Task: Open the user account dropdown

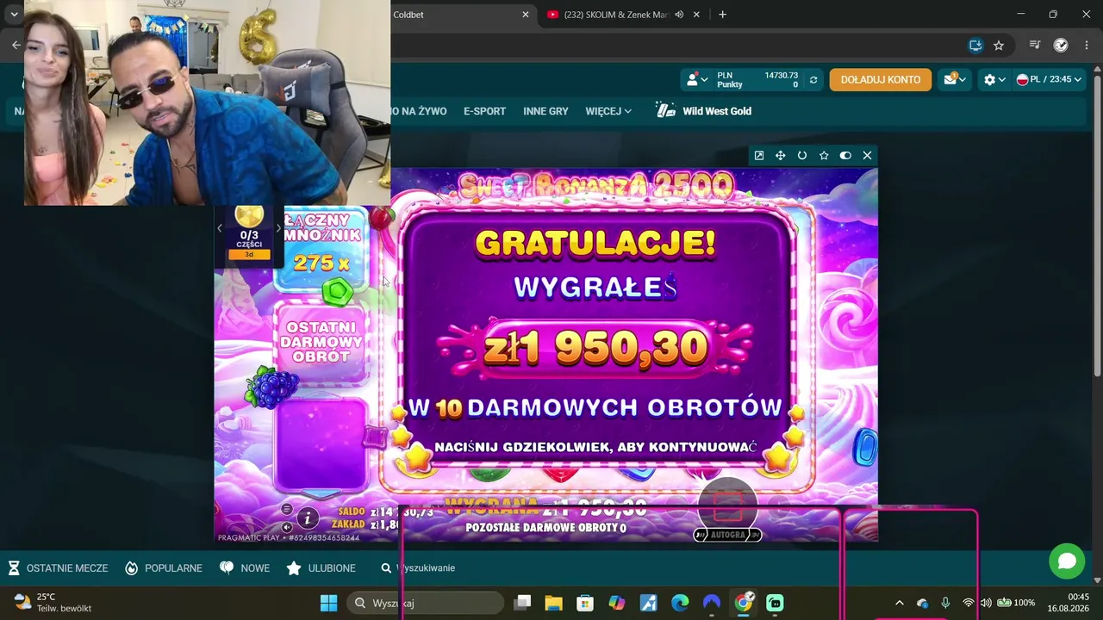Action: pyautogui.click(x=696, y=80)
